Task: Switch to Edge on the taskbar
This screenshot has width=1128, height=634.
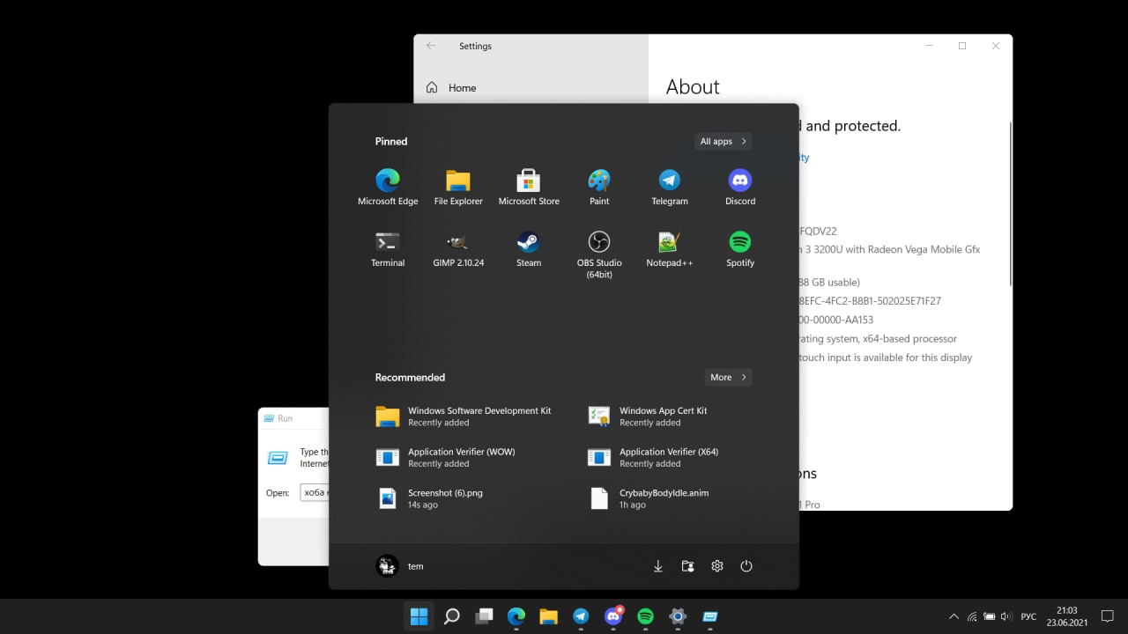Action: point(516,616)
